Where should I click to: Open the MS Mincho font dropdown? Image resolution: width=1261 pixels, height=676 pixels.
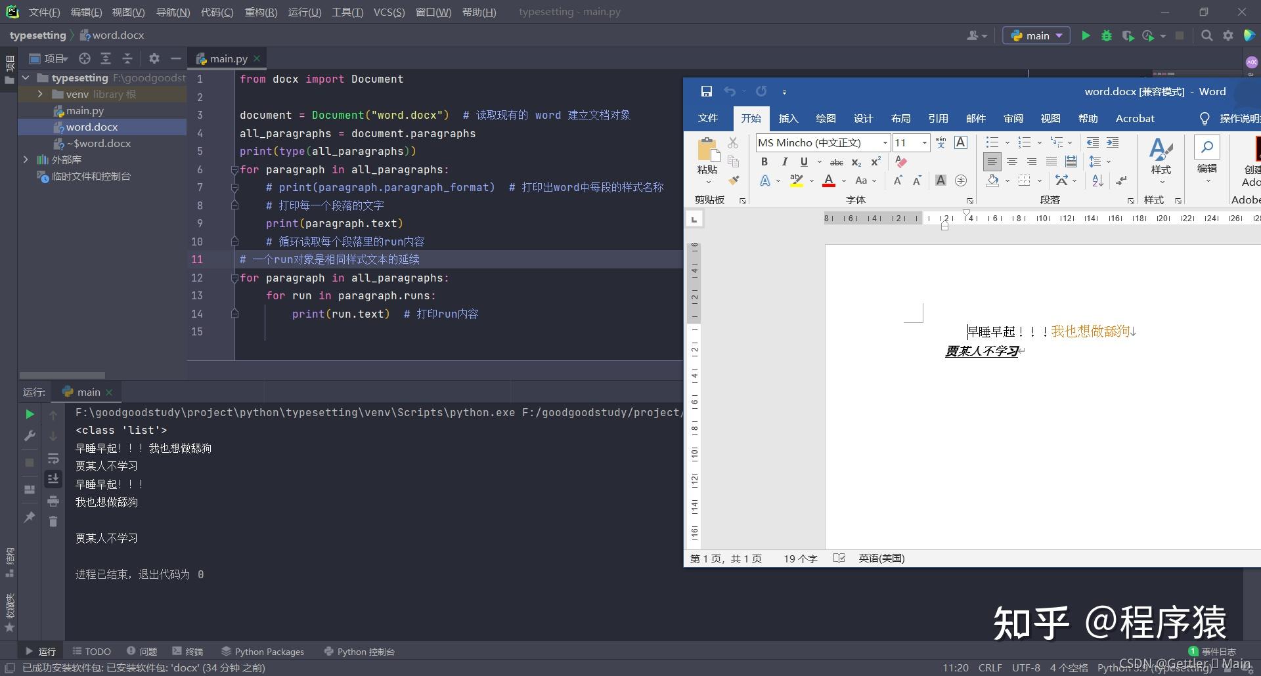[885, 142]
